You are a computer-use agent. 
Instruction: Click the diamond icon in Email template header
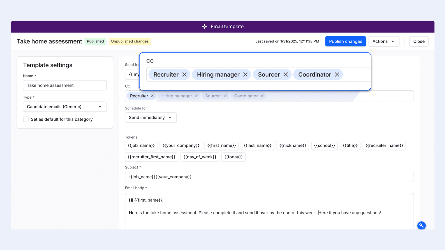point(204,26)
